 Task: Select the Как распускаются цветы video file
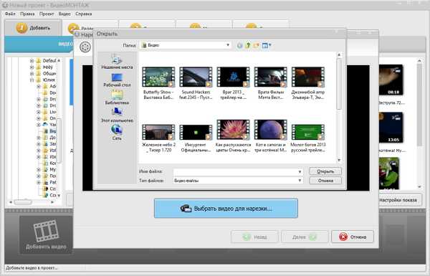(233, 136)
